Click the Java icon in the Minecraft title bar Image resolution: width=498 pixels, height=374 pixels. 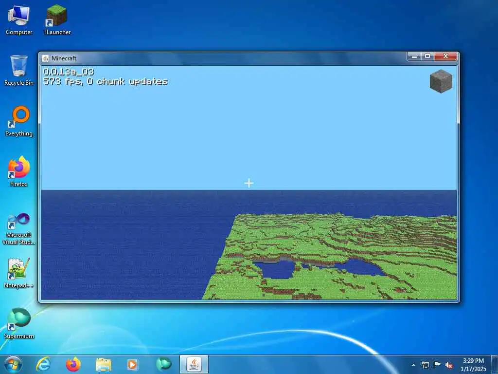(45, 58)
